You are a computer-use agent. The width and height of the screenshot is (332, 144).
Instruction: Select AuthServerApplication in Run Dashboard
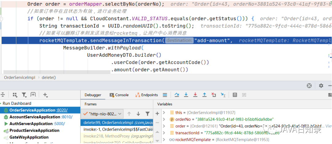(31, 123)
